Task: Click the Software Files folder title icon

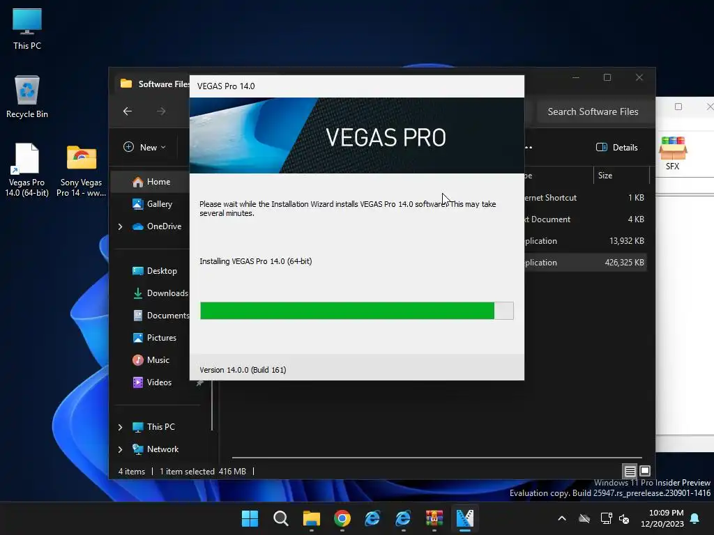Action: [x=126, y=84]
